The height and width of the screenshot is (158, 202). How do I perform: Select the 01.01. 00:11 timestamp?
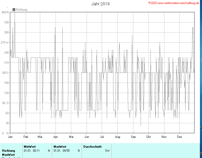(x=32, y=151)
